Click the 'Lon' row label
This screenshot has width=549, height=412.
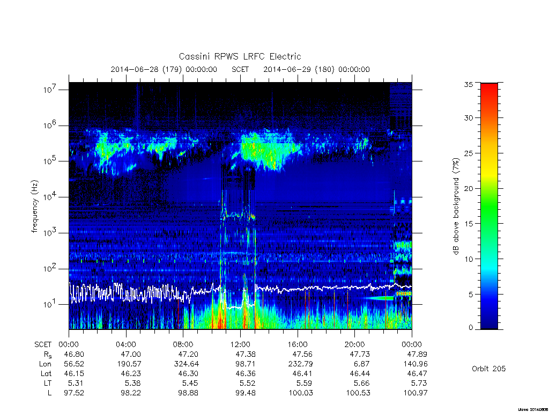coord(45,364)
